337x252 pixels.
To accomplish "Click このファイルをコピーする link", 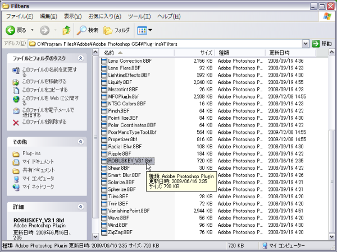I will (x=45, y=90).
